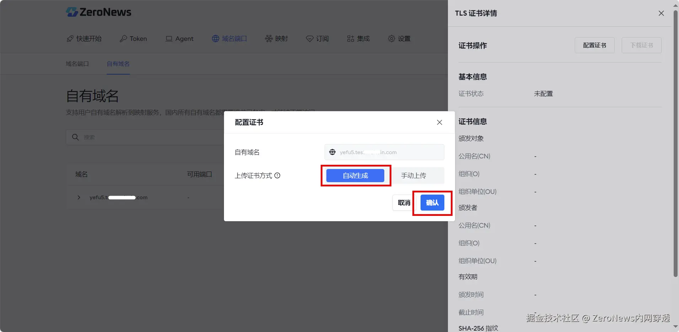Click the key icon beside Token
This screenshot has height=332, width=679.
click(123, 39)
